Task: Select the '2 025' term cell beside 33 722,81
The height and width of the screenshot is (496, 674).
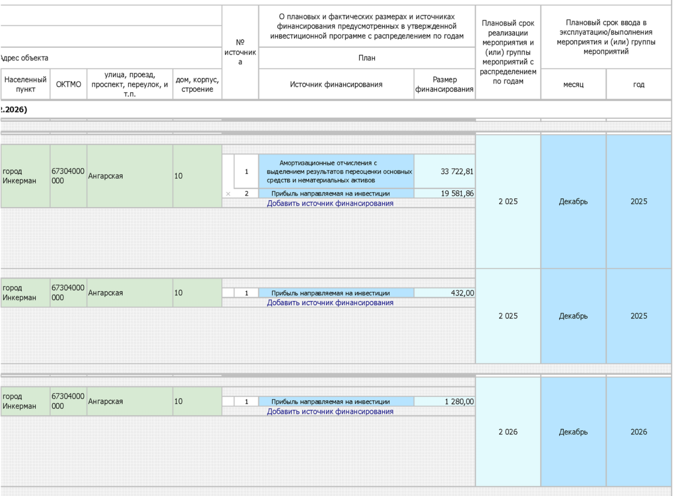Action: tap(508, 202)
